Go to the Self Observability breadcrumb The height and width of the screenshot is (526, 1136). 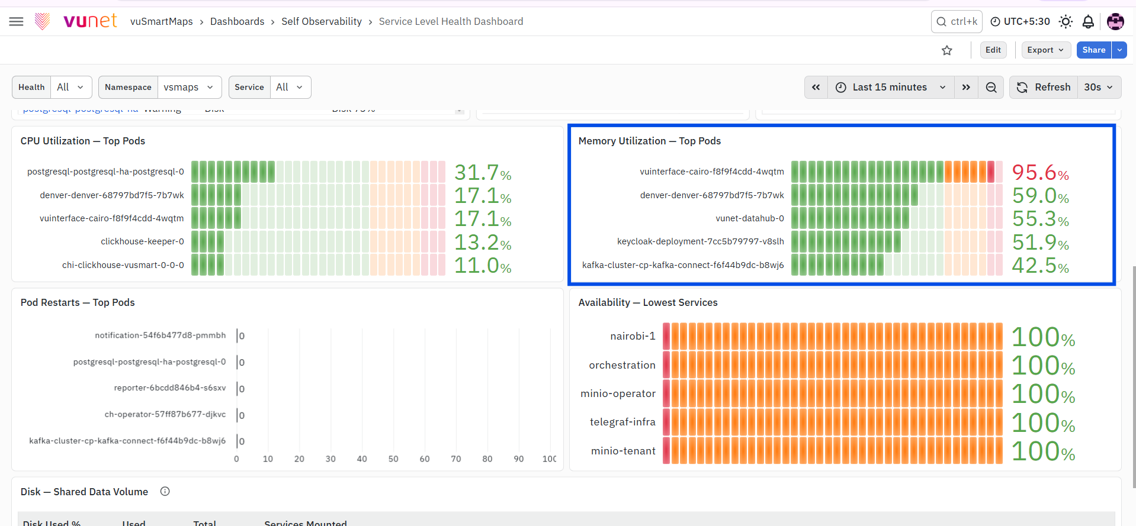322,22
